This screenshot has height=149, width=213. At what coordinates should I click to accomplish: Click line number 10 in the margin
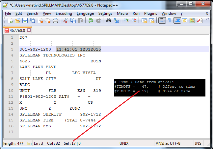click(x=11, y=91)
